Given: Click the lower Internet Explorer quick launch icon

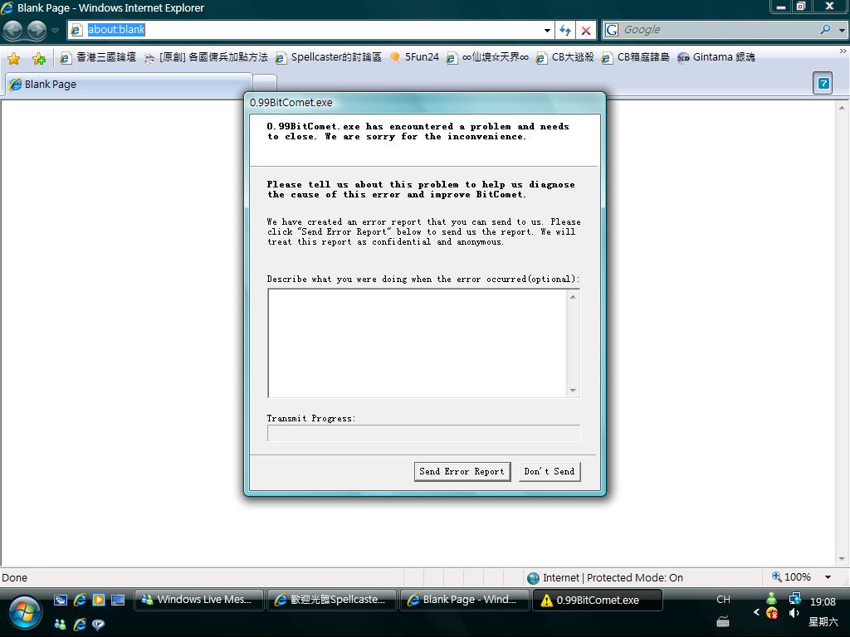Looking at the screenshot, I should click(x=80, y=624).
